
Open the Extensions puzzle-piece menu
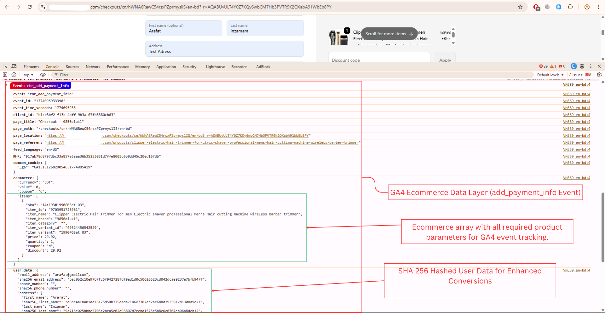(570, 7)
